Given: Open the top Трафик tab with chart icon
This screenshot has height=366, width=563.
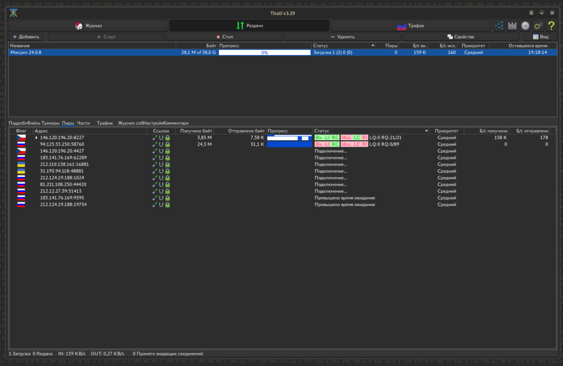Looking at the screenshot, I should pyautogui.click(x=411, y=25).
